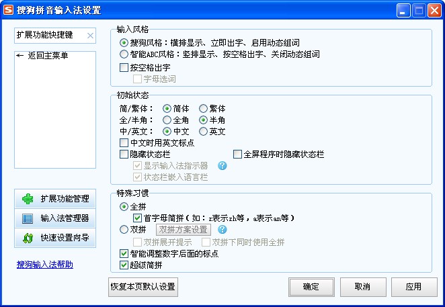Enable 中文时用英文标点 checkbox
This screenshot has width=445, height=307.
[124, 142]
